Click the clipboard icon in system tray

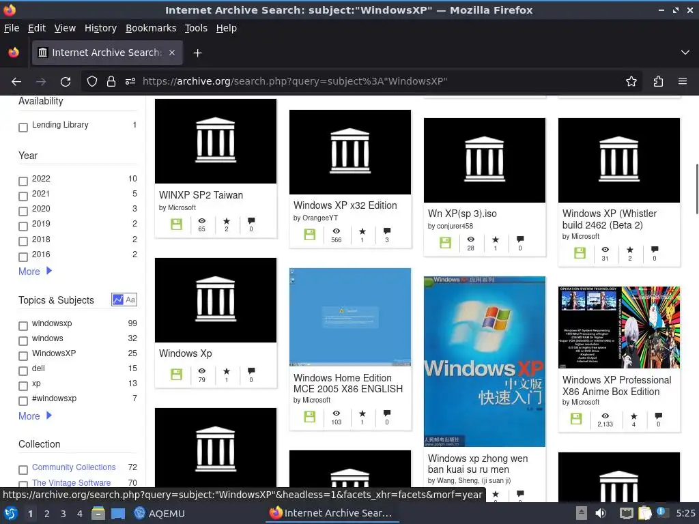coord(644,513)
